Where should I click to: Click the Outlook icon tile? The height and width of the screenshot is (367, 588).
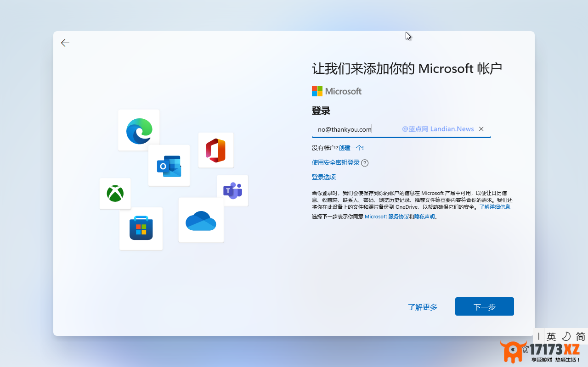pos(169,166)
